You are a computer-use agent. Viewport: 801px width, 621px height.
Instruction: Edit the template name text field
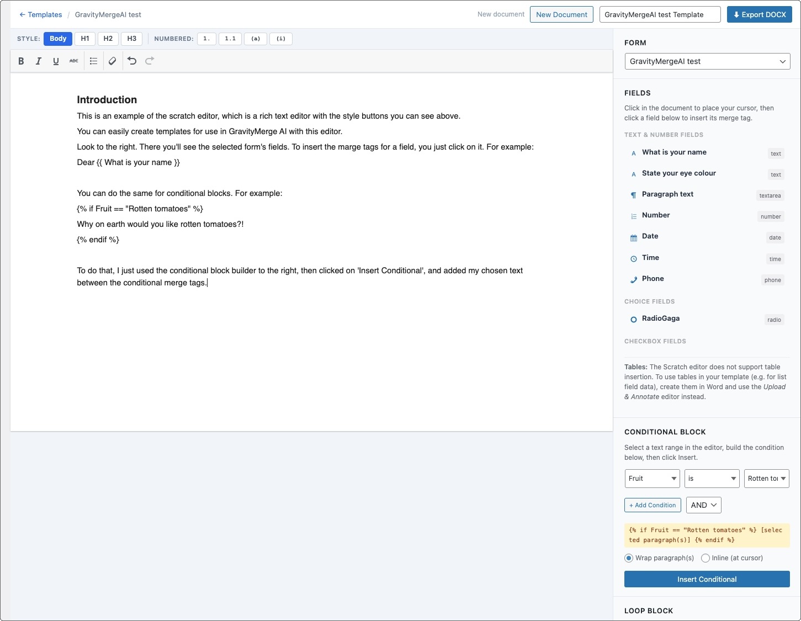[x=660, y=14]
